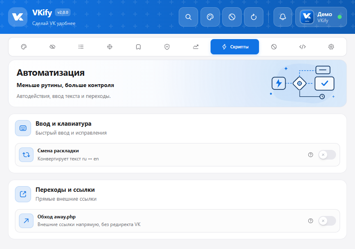
Task: Switch to the growth chart tab
Action: (x=196, y=47)
